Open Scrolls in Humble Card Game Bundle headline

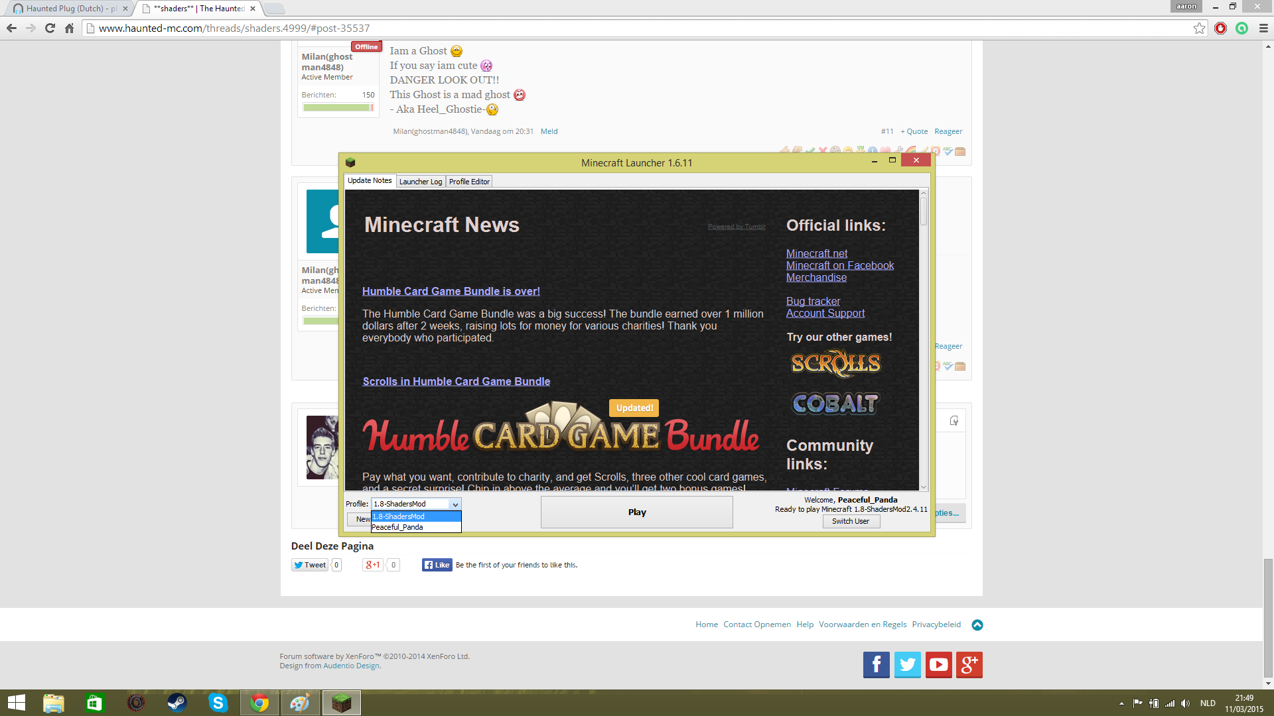[456, 381]
